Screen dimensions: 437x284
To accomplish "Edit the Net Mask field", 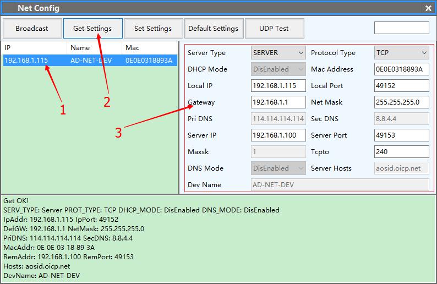I will (x=401, y=102).
